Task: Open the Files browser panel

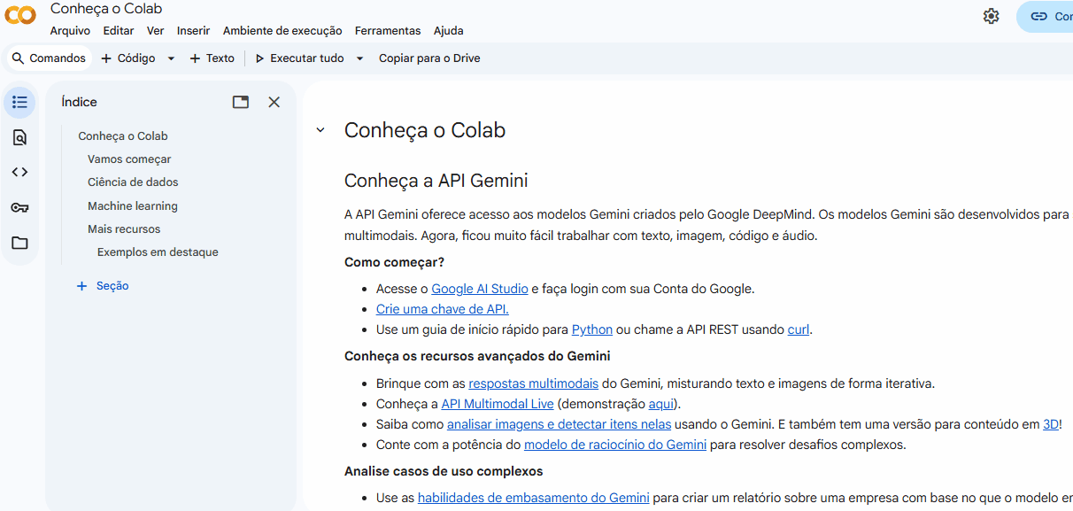Action: click(19, 243)
